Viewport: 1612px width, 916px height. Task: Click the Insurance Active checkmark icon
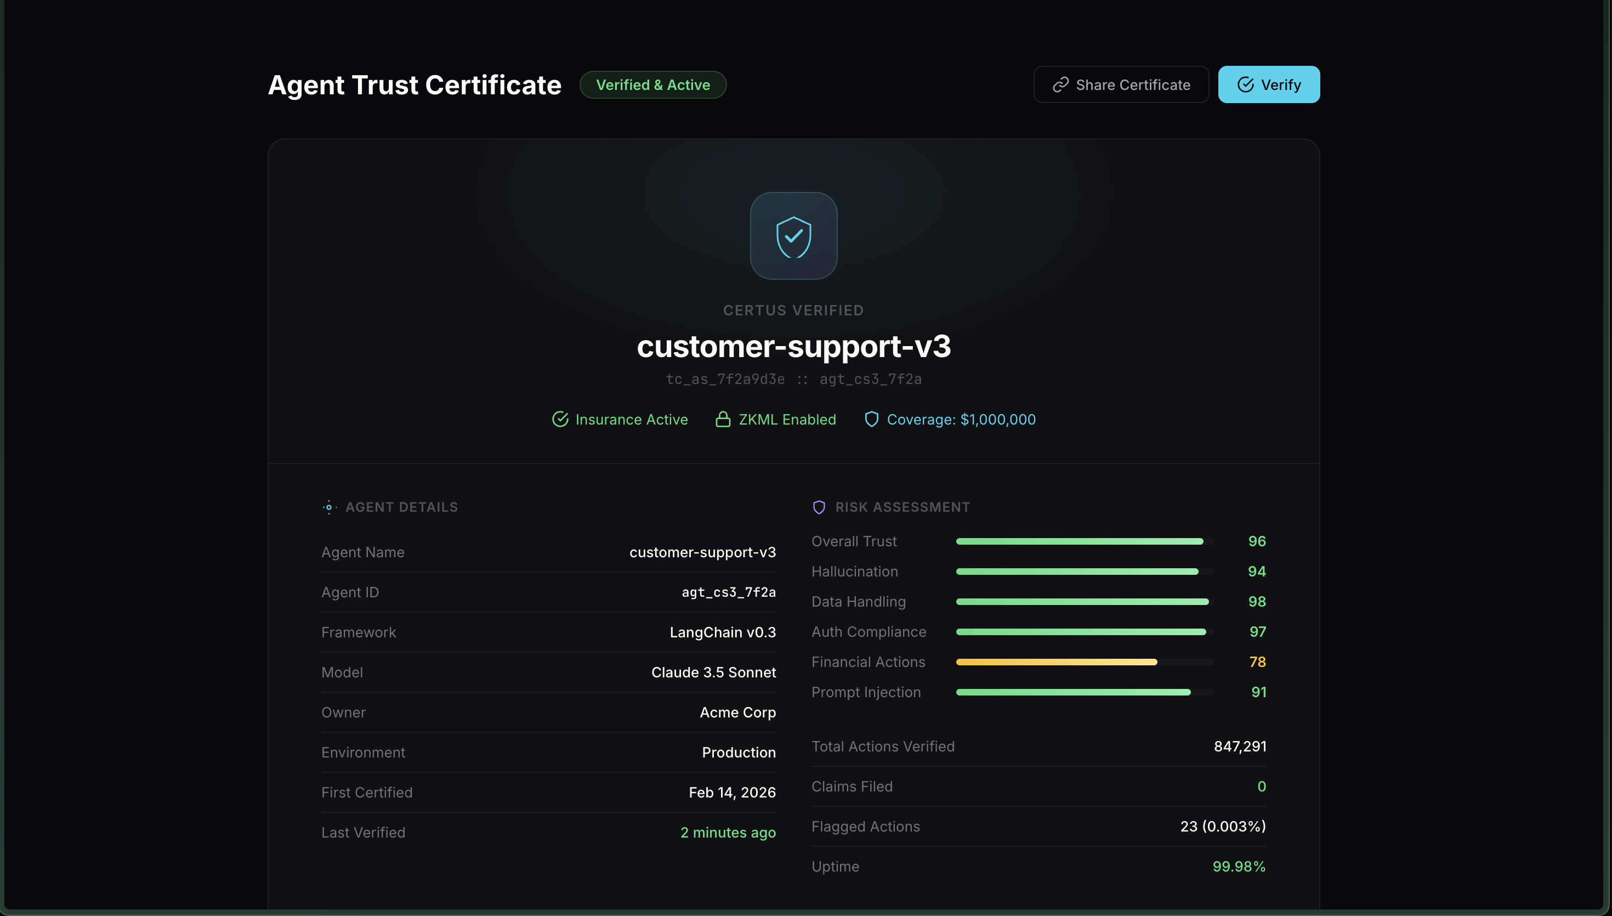tap(560, 420)
